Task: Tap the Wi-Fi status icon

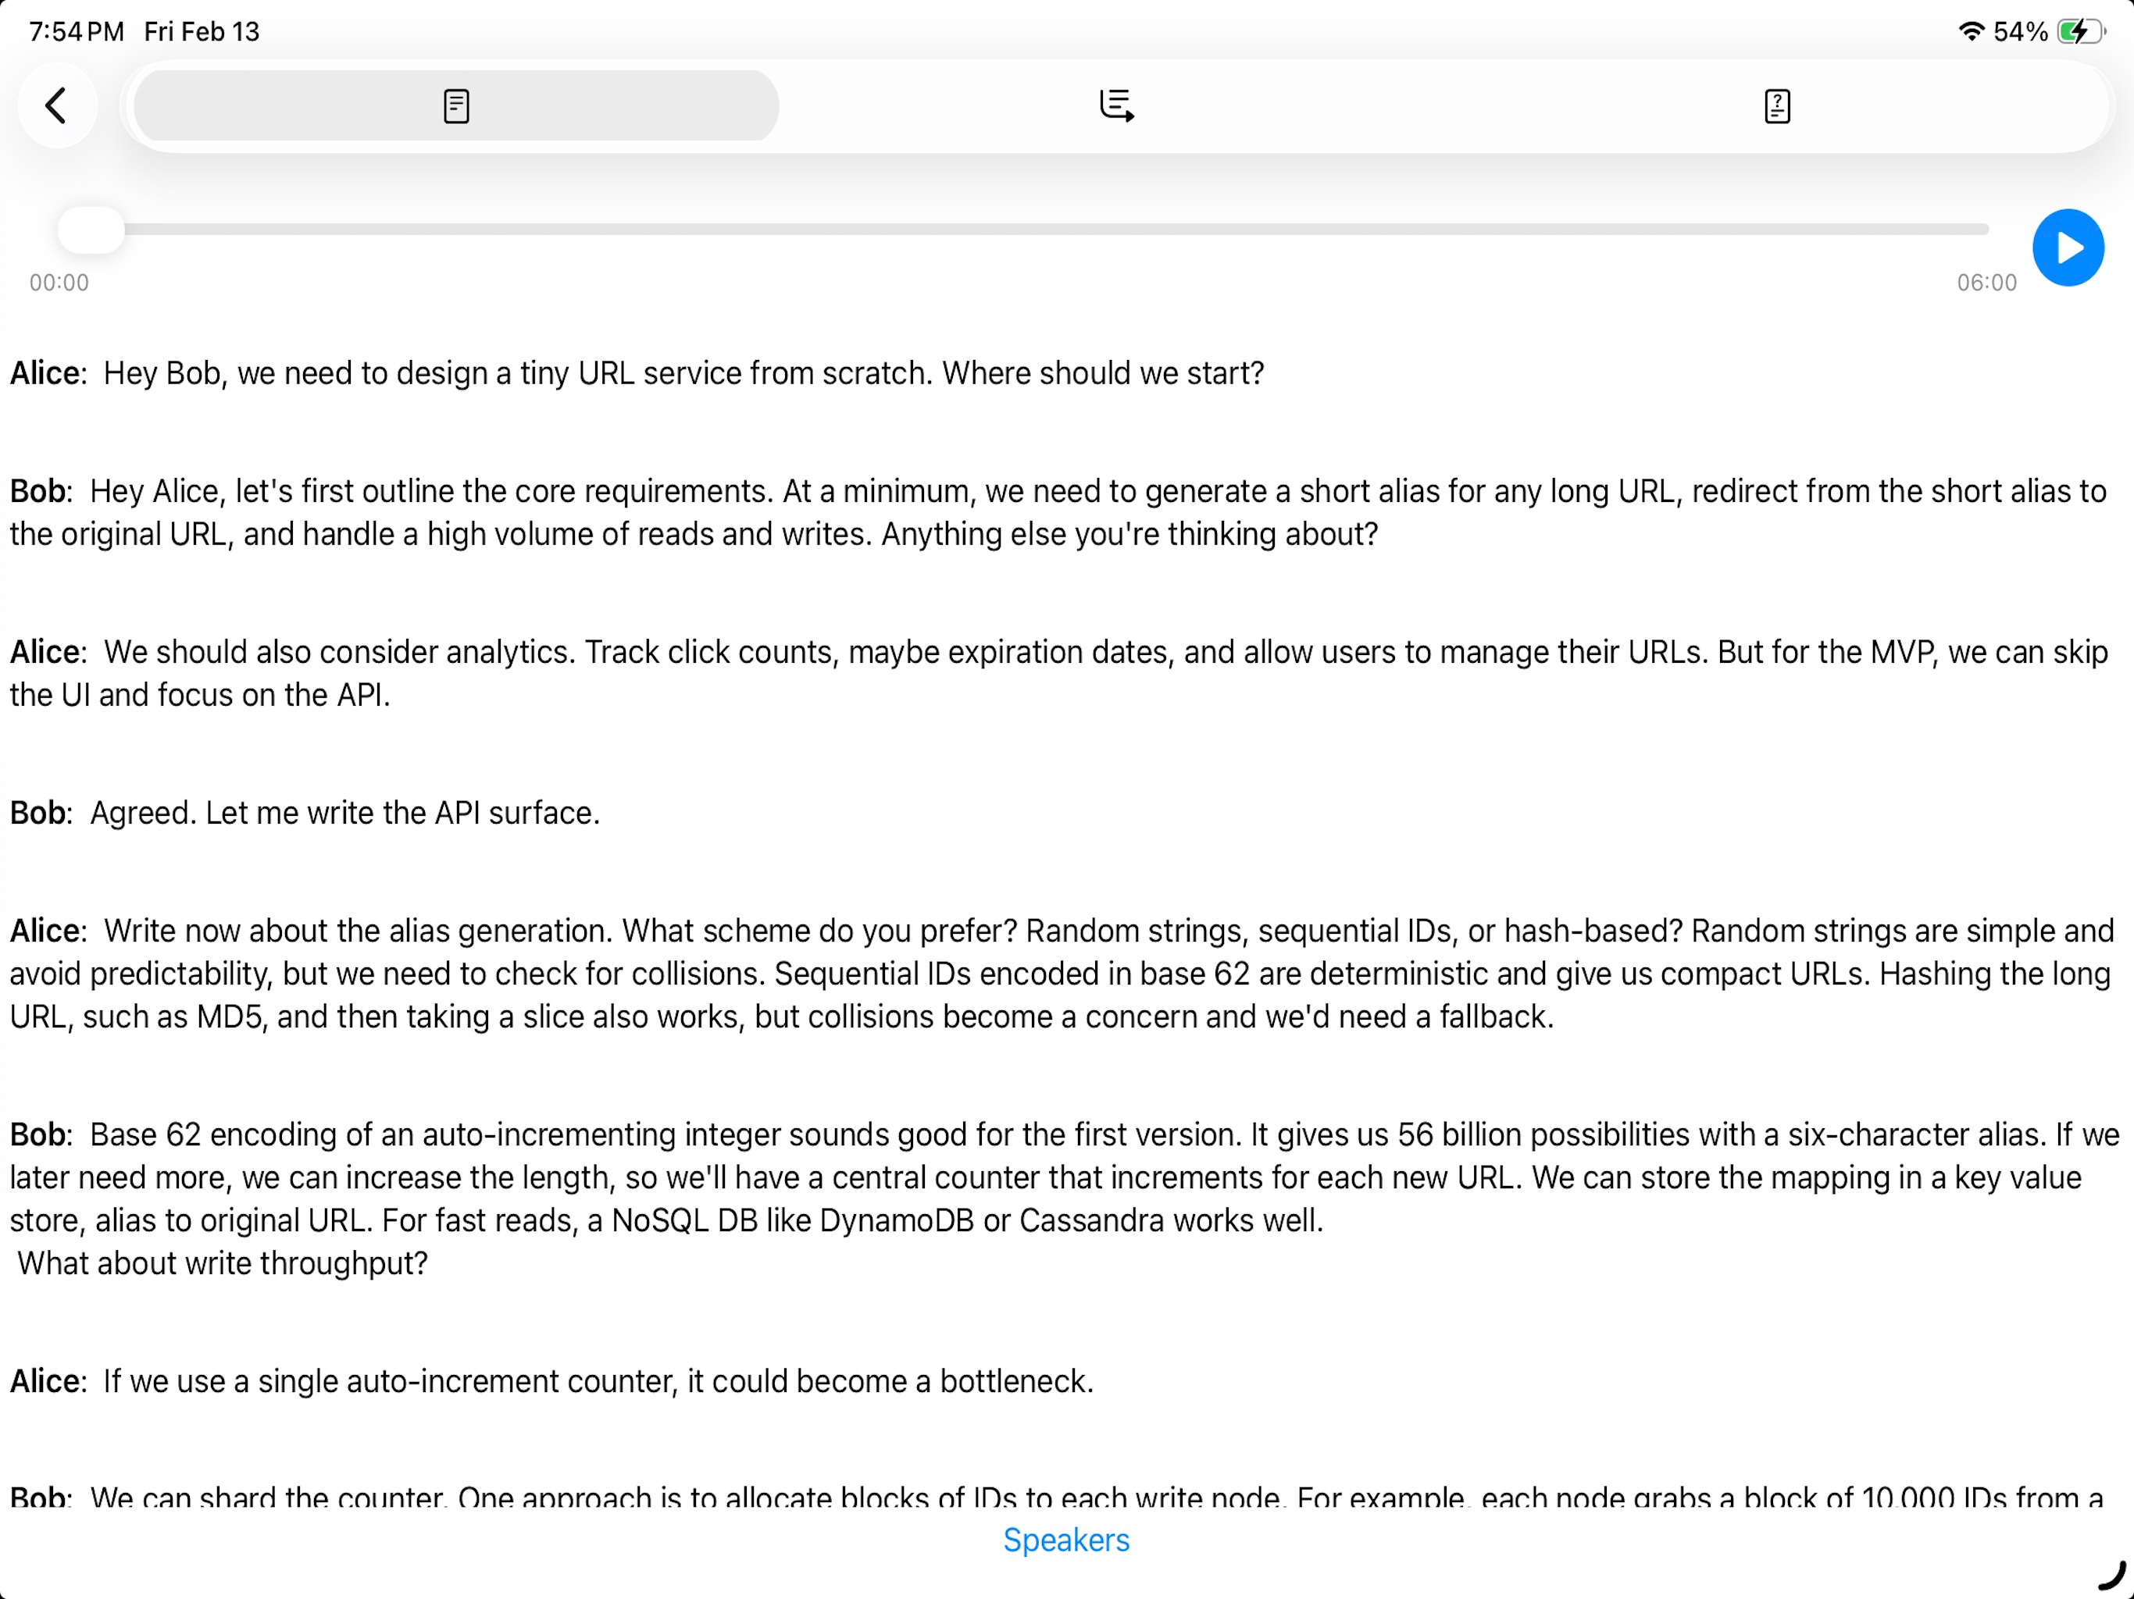Action: [1971, 31]
